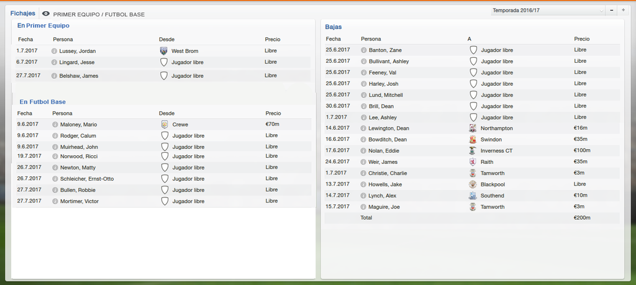The height and width of the screenshot is (285, 636).
Task: Sort En Primer Equipo by the Fecha header
Action: click(25, 39)
